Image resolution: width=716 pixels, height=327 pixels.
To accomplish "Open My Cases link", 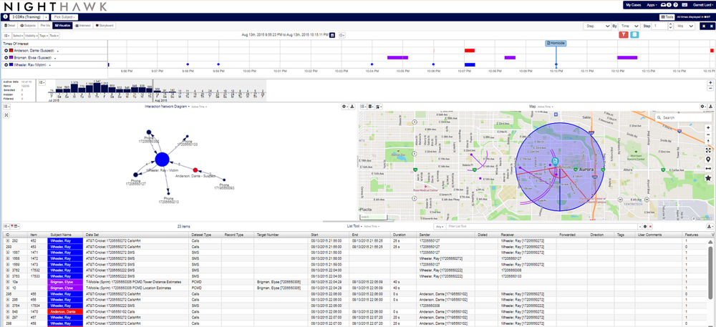I will 633,5.
